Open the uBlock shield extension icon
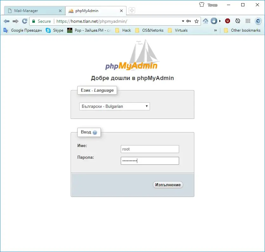Image resolution: width=265 pixels, height=252 pixels. point(227,21)
